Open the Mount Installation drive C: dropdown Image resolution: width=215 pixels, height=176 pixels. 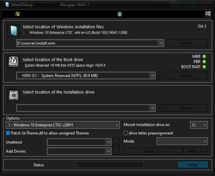pos(199,125)
